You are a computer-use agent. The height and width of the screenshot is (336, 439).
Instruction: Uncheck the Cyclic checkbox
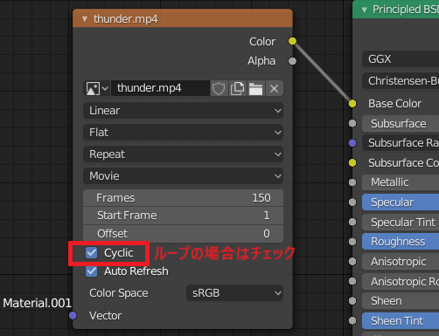92,253
